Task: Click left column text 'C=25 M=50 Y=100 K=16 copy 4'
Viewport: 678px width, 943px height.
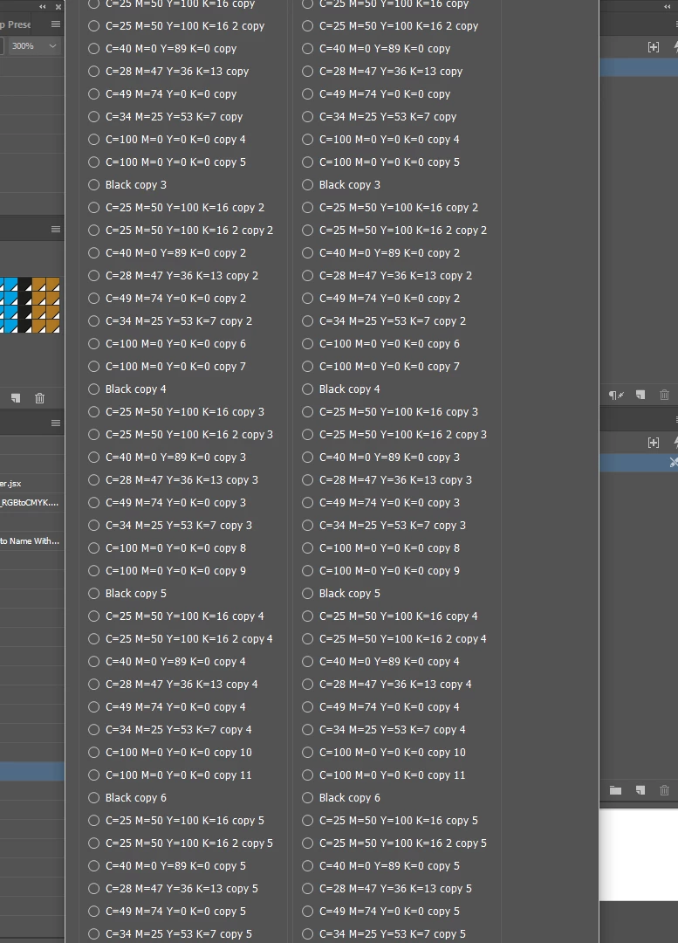Action: [x=184, y=616]
